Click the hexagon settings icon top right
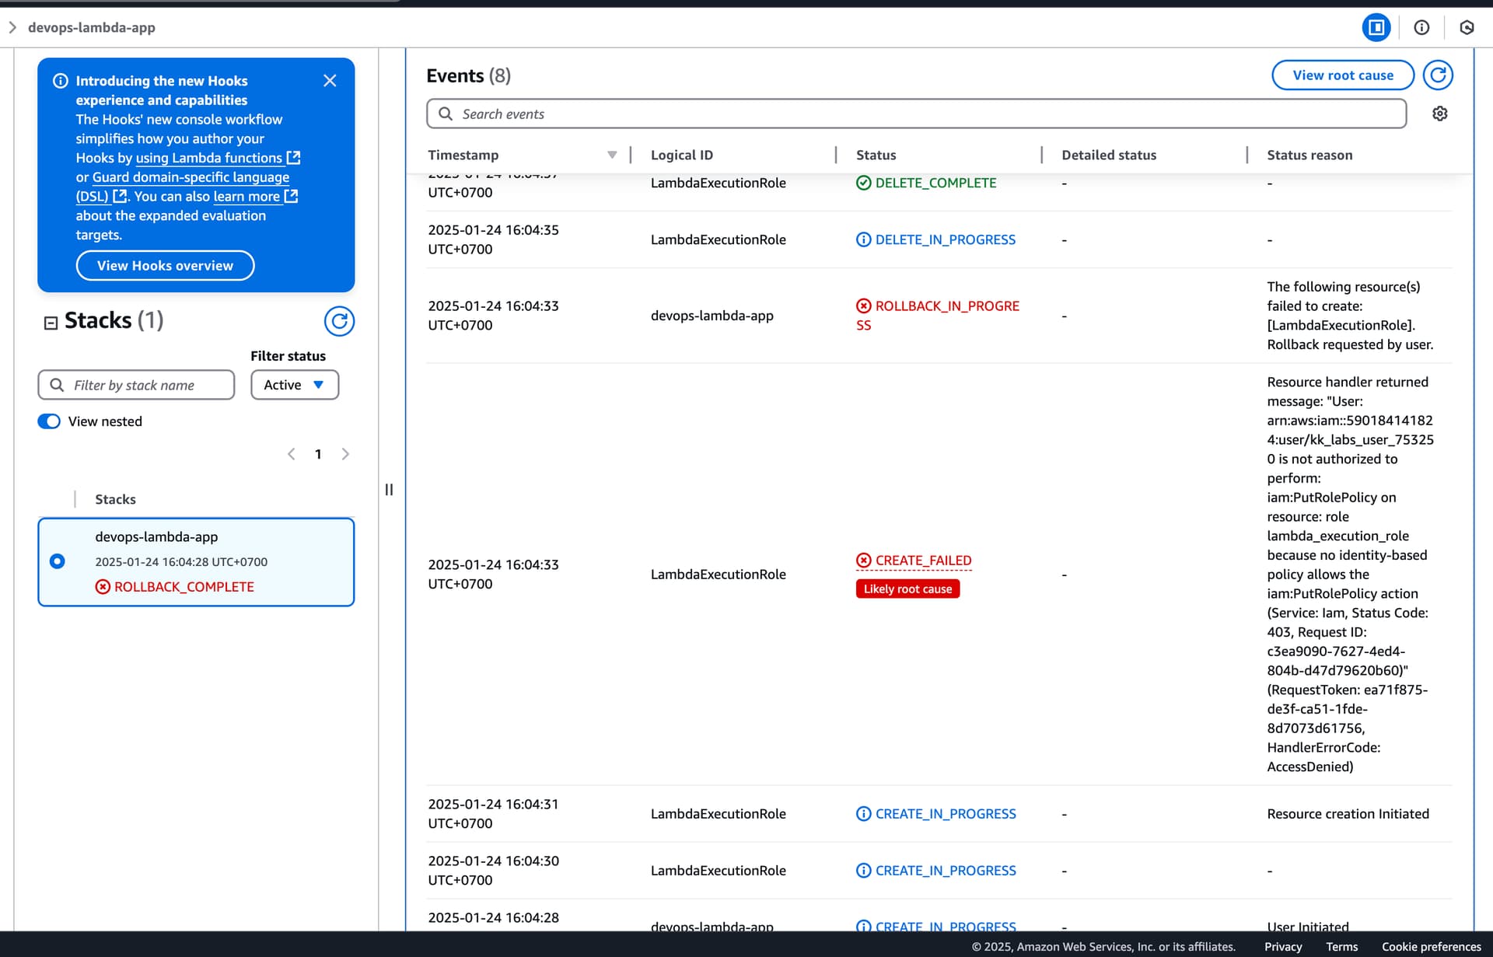This screenshot has width=1493, height=957. click(x=1467, y=28)
